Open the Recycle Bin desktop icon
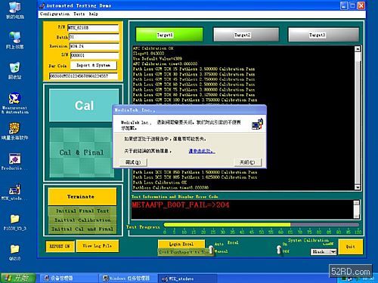The image size is (378, 283). pyautogui.click(x=14, y=70)
